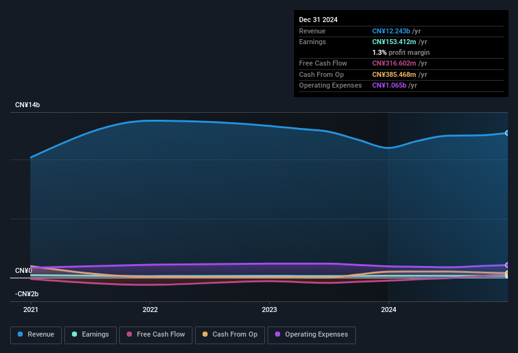Toggle the Free Cash Flow legend button
The image size is (518, 353).
pos(156,335)
